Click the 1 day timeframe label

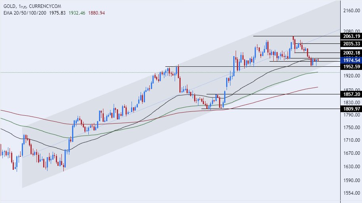(x=23, y=6)
